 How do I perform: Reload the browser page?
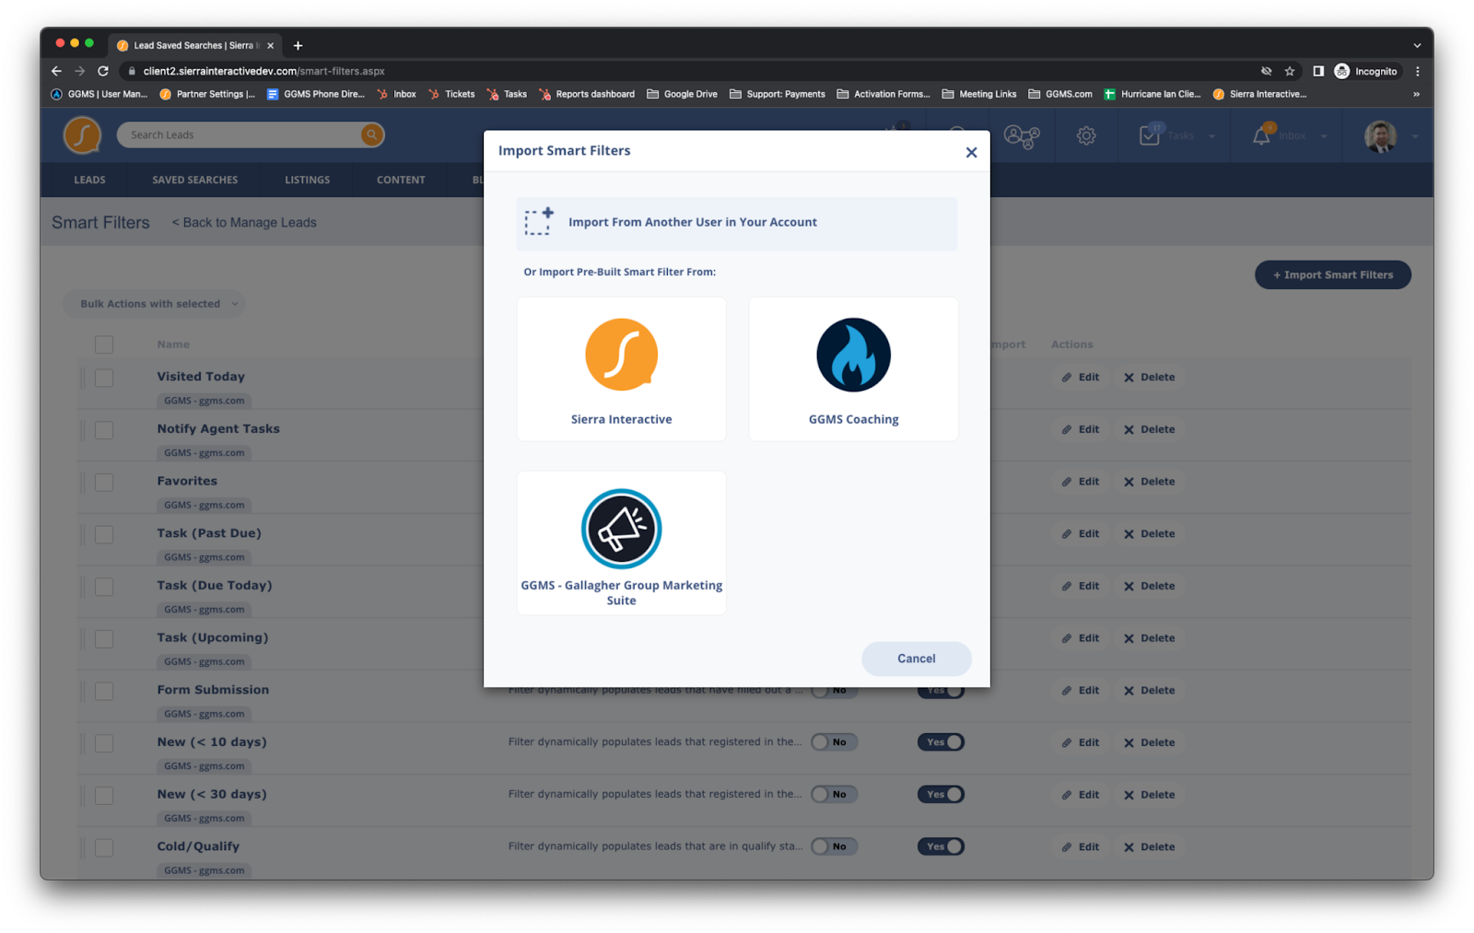click(103, 71)
